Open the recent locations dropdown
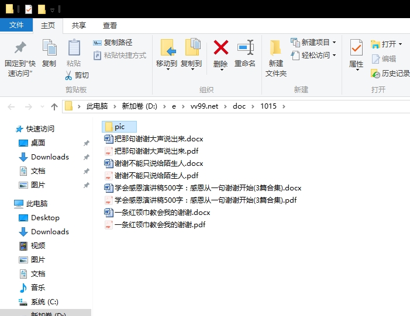This screenshot has height=316, width=410. [x=42, y=106]
